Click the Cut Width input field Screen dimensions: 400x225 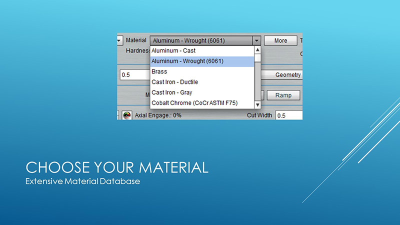point(289,115)
